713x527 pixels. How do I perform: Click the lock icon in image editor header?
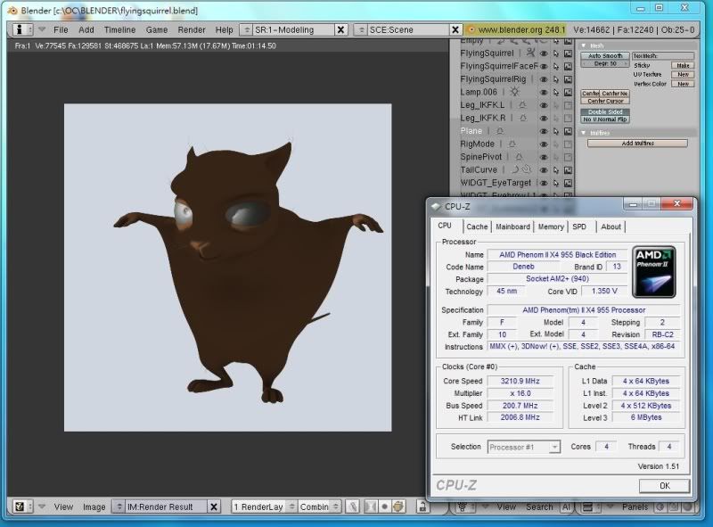tap(422, 506)
